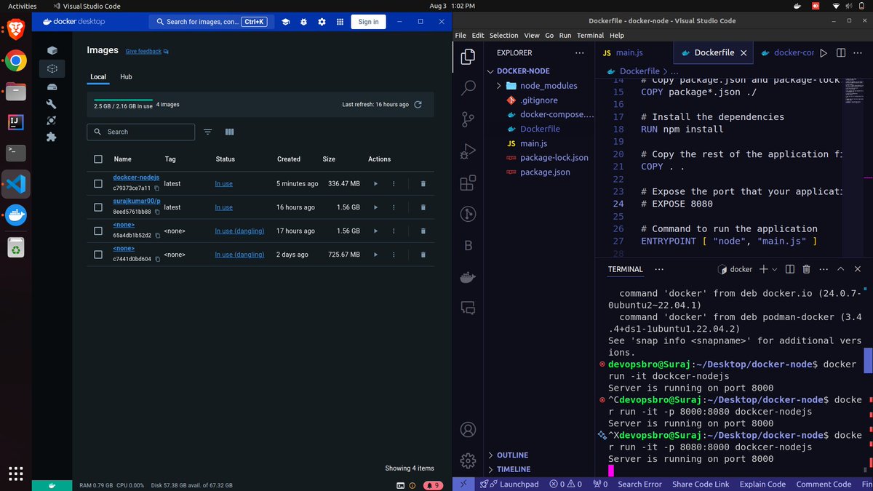Switch to the docker-compose editor tab
873x491 pixels.
[786, 52]
